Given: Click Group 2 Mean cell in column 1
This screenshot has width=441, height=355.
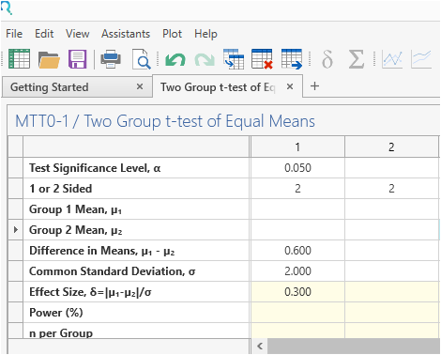Looking at the screenshot, I should pos(297,230).
